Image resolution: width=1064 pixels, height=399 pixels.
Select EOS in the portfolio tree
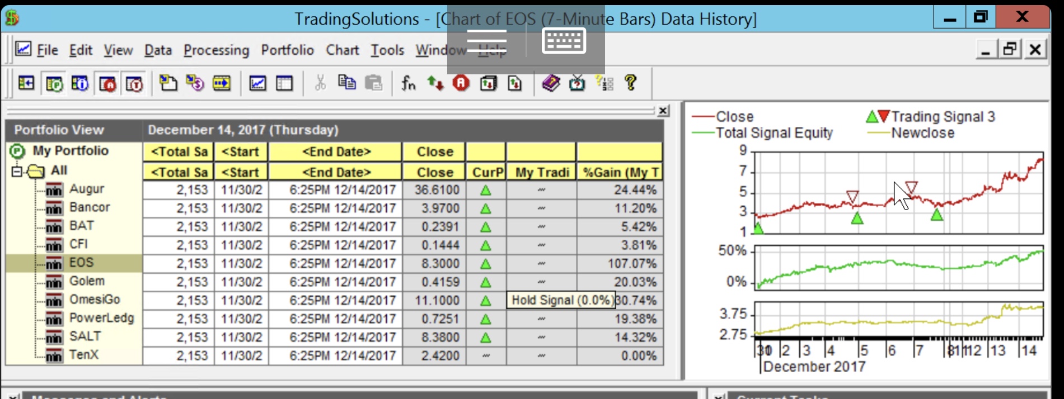(x=81, y=263)
